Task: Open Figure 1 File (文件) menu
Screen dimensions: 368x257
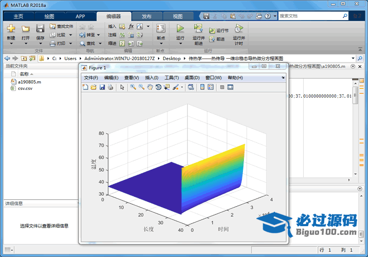Action: point(91,78)
